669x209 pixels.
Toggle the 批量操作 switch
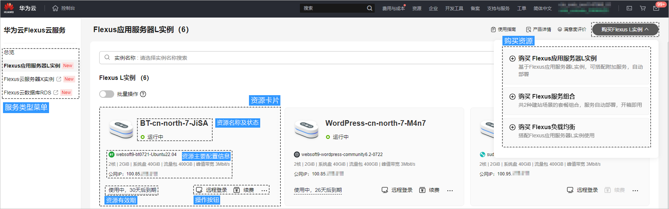107,94
